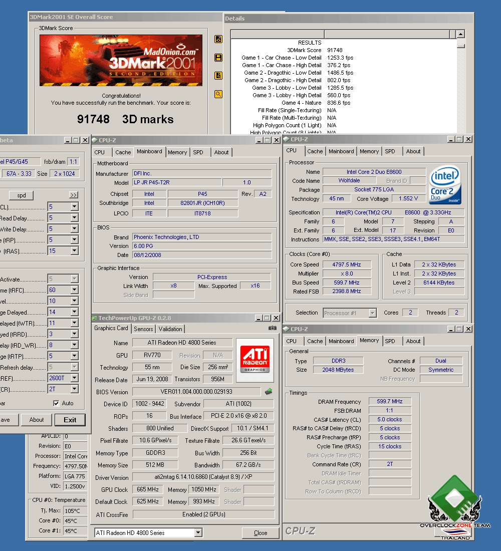The width and height of the screenshot is (501, 551).
Task: Select the Graphics Card tab in GPU-Z
Action: [x=111, y=328]
